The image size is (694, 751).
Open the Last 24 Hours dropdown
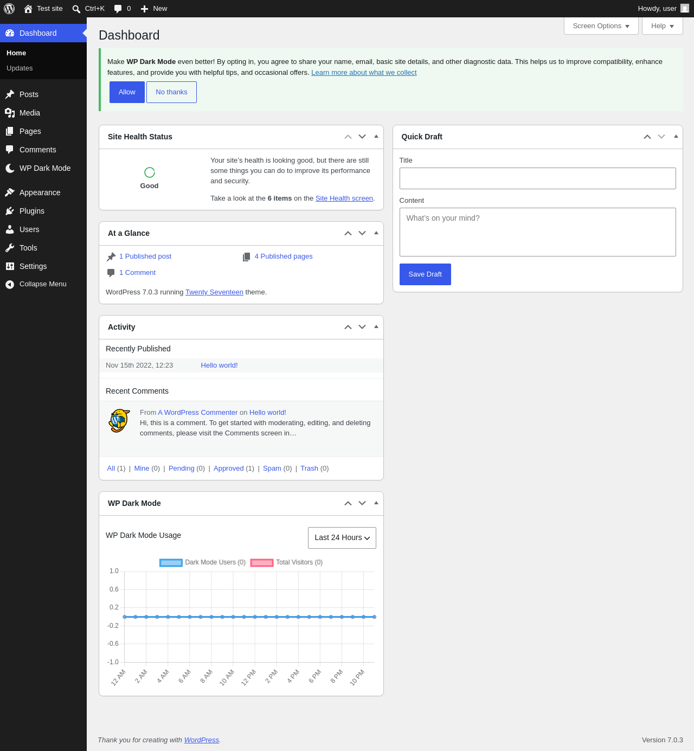[x=342, y=538]
